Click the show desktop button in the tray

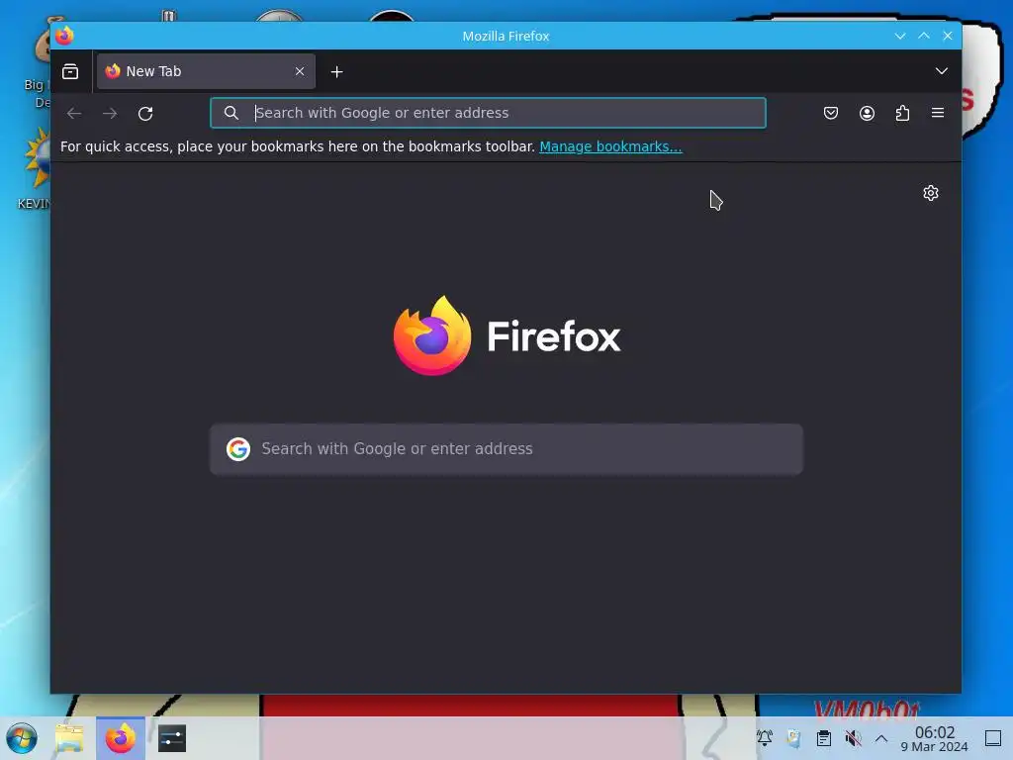click(x=993, y=738)
